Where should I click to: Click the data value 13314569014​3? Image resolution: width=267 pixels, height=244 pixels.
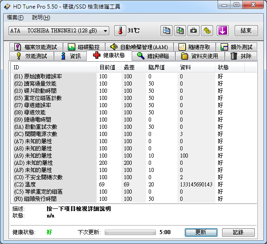tap(196, 185)
